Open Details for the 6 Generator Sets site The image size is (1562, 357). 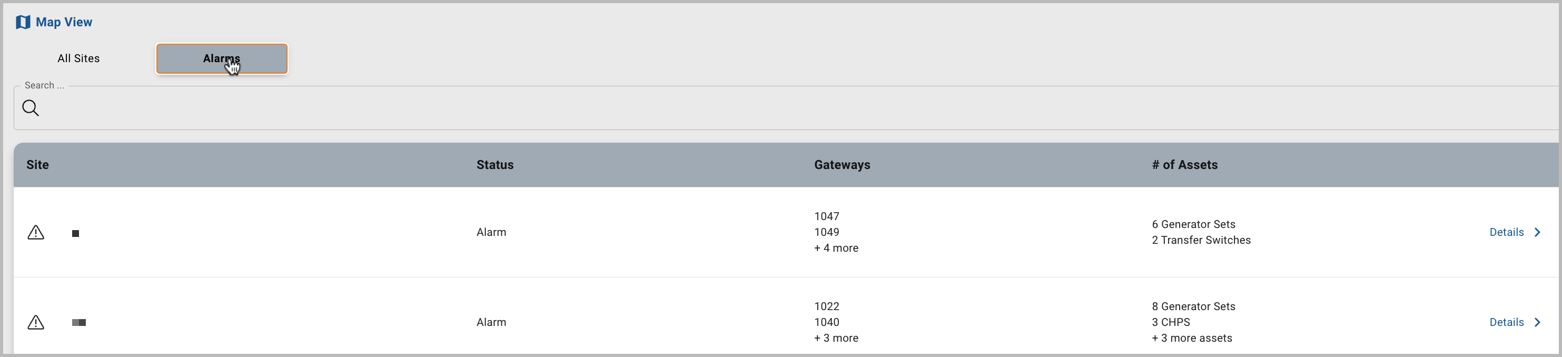(x=1506, y=232)
